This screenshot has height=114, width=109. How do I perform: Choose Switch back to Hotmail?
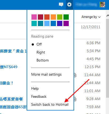50,104
